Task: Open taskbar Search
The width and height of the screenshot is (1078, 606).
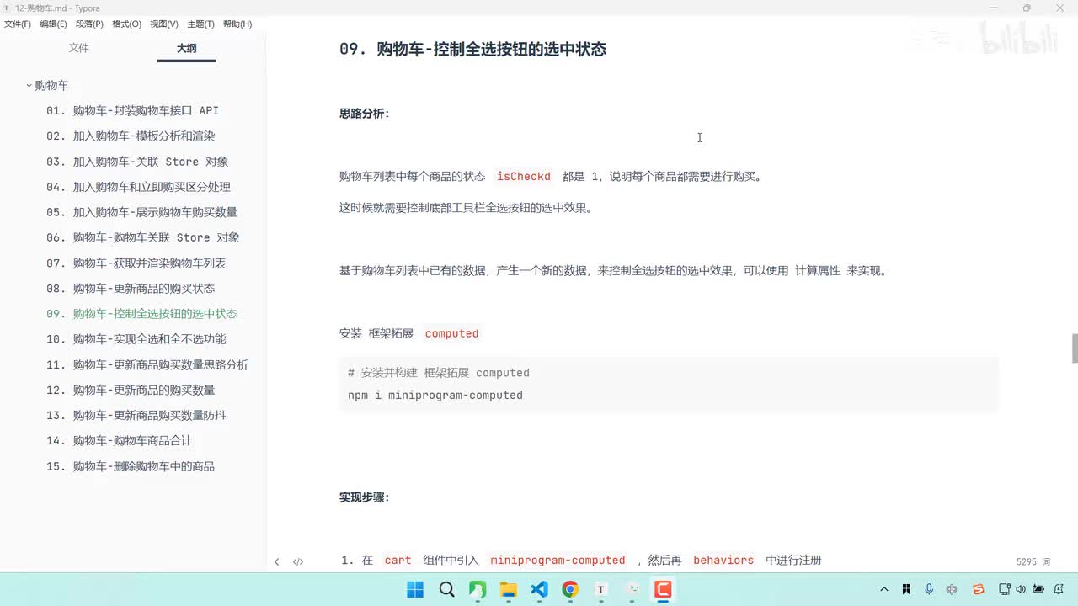Action: coord(446,589)
